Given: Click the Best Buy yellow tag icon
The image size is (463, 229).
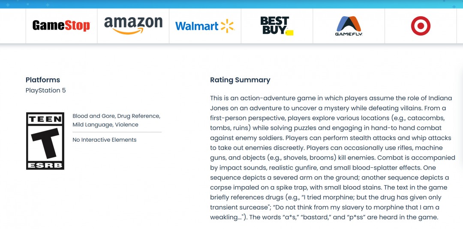Looking at the screenshot, I should (289, 33).
